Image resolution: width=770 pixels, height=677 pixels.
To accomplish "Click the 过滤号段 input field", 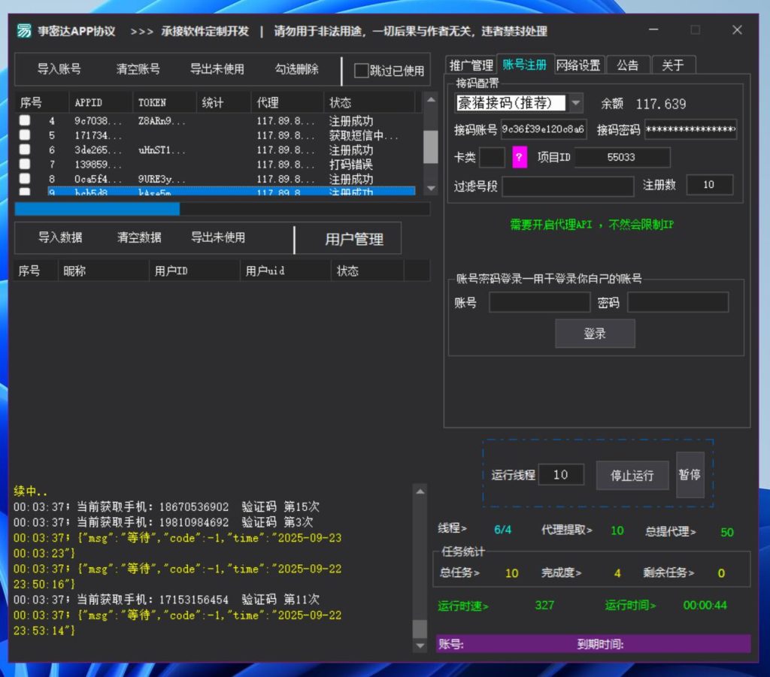I will click(x=568, y=186).
